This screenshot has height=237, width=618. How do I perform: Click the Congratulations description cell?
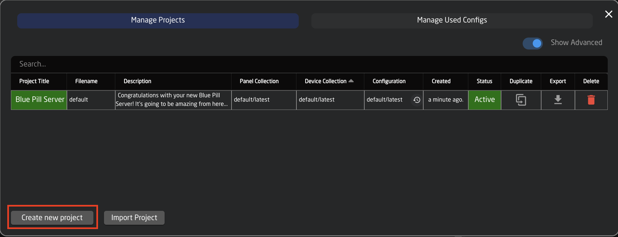coord(173,100)
